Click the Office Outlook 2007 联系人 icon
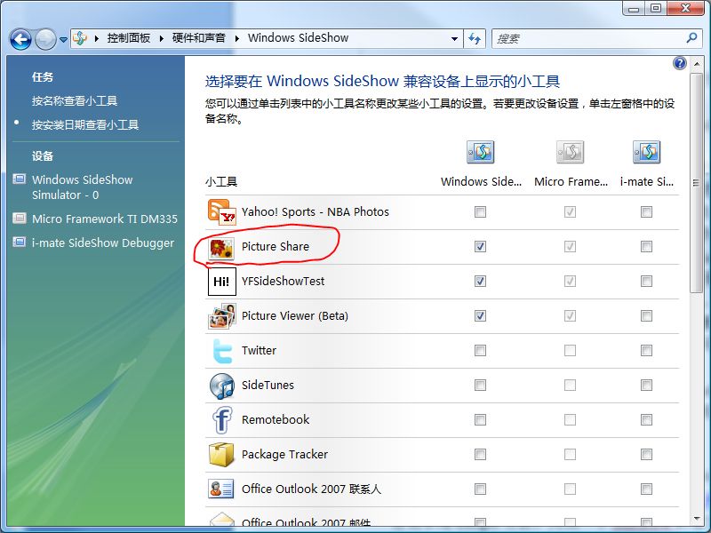Image resolution: width=711 pixels, height=533 pixels. tap(221, 489)
